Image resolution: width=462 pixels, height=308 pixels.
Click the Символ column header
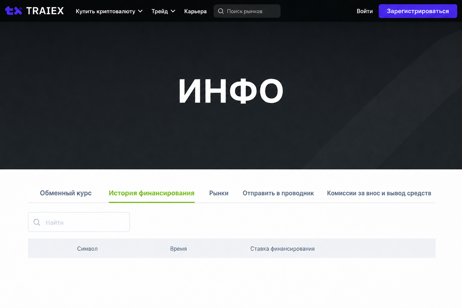[x=87, y=249]
